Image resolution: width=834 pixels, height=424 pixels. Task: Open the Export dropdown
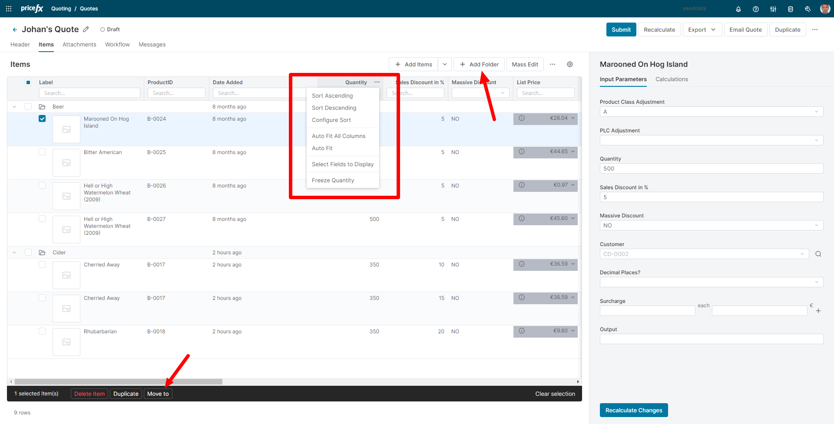point(702,30)
